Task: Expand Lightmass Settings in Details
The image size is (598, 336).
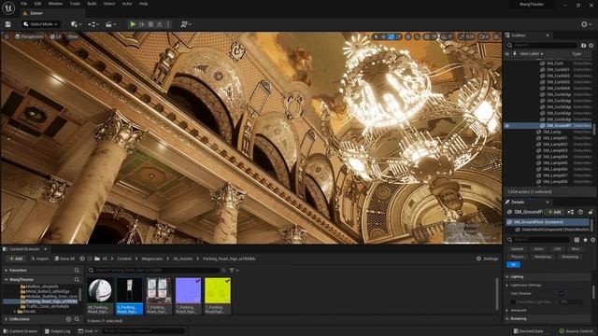Action: tap(507, 285)
